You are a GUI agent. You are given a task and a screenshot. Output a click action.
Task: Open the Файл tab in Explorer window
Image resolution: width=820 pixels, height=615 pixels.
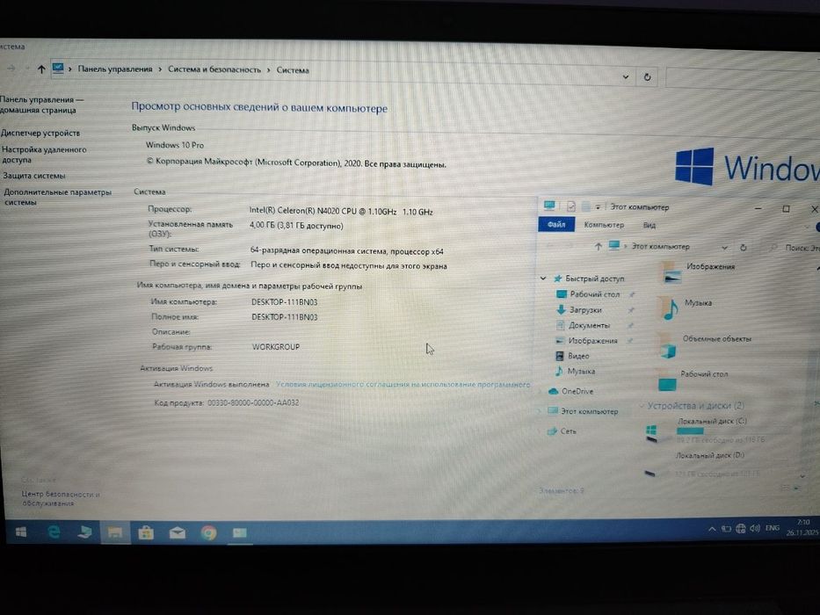(x=556, y=224)
